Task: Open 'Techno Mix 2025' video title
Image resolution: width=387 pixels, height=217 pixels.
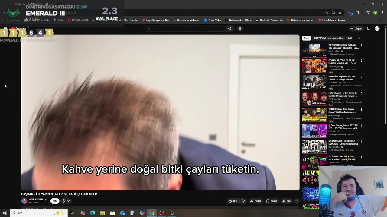Action: tap(343, 158)
